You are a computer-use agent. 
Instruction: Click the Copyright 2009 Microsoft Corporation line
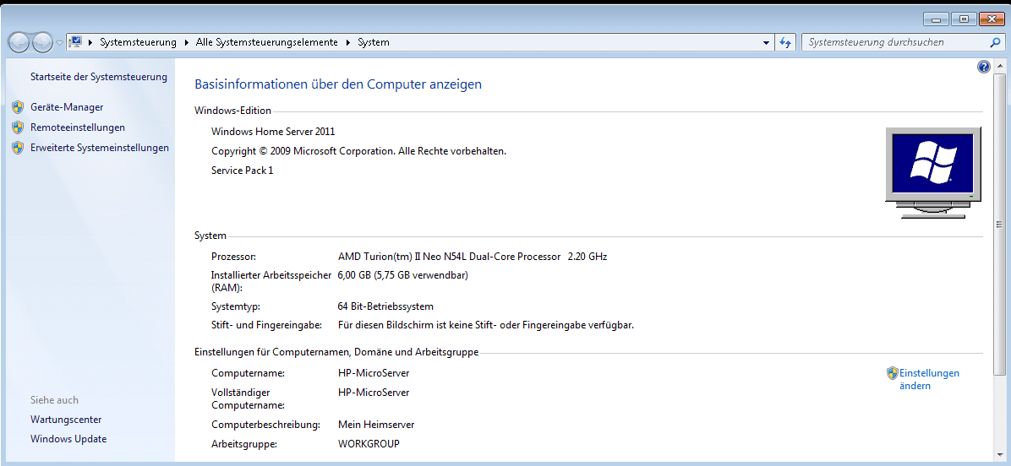[x=359, y=152]
